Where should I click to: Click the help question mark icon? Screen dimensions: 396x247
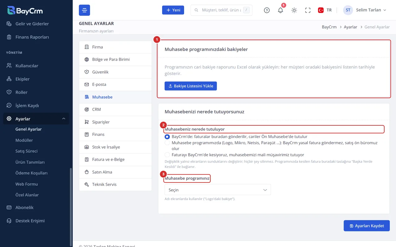267,10
